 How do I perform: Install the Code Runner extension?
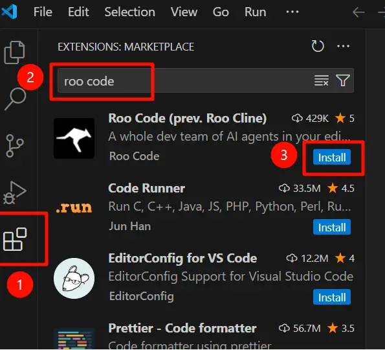pyautogui.click(x=332, y=227)
